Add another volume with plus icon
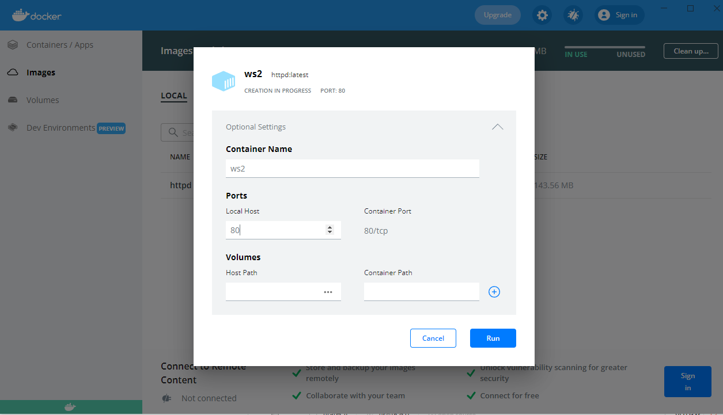This screenshot has height=415, width=723. click(494, 292)
